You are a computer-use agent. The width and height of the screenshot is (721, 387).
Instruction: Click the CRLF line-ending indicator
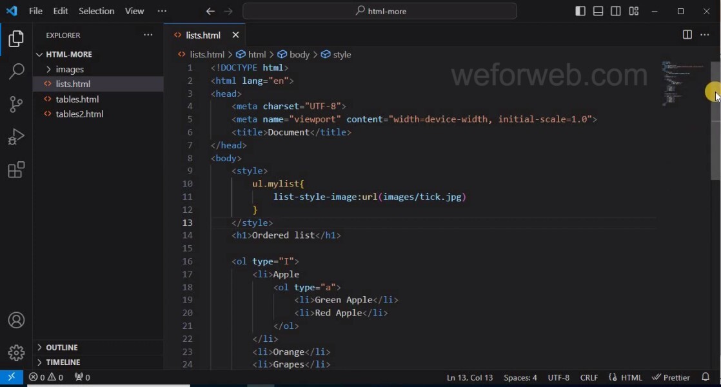click(589, 377)
